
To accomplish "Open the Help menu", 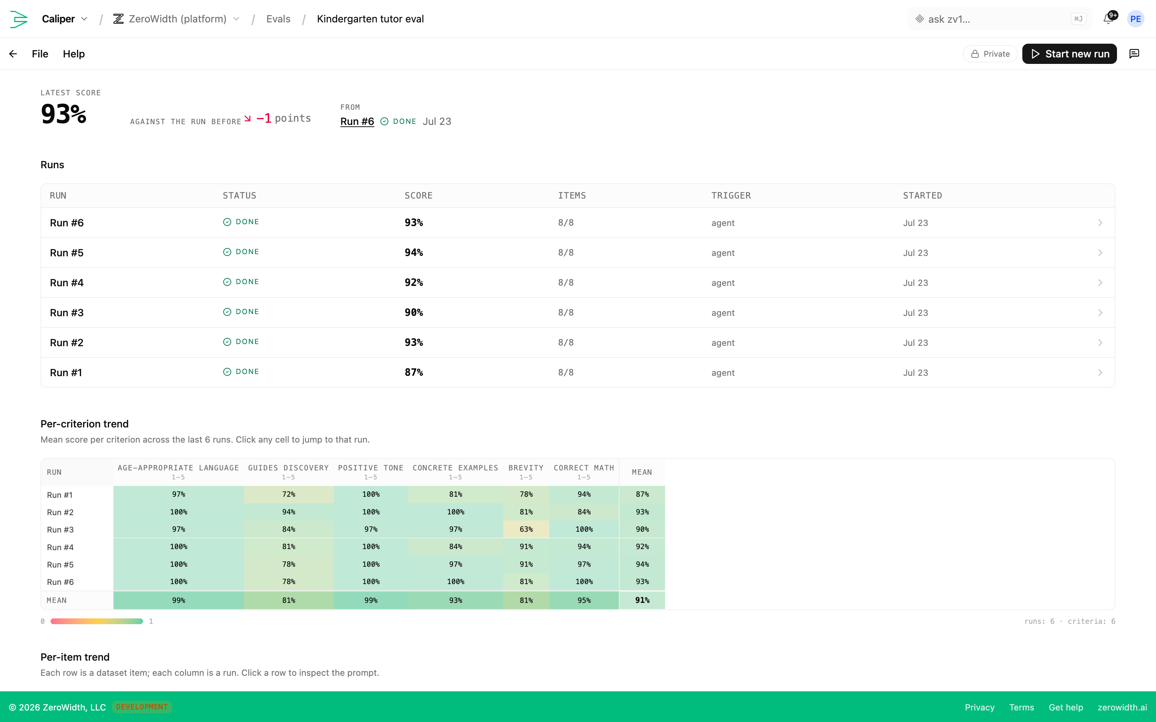I will tap(74, 54).
